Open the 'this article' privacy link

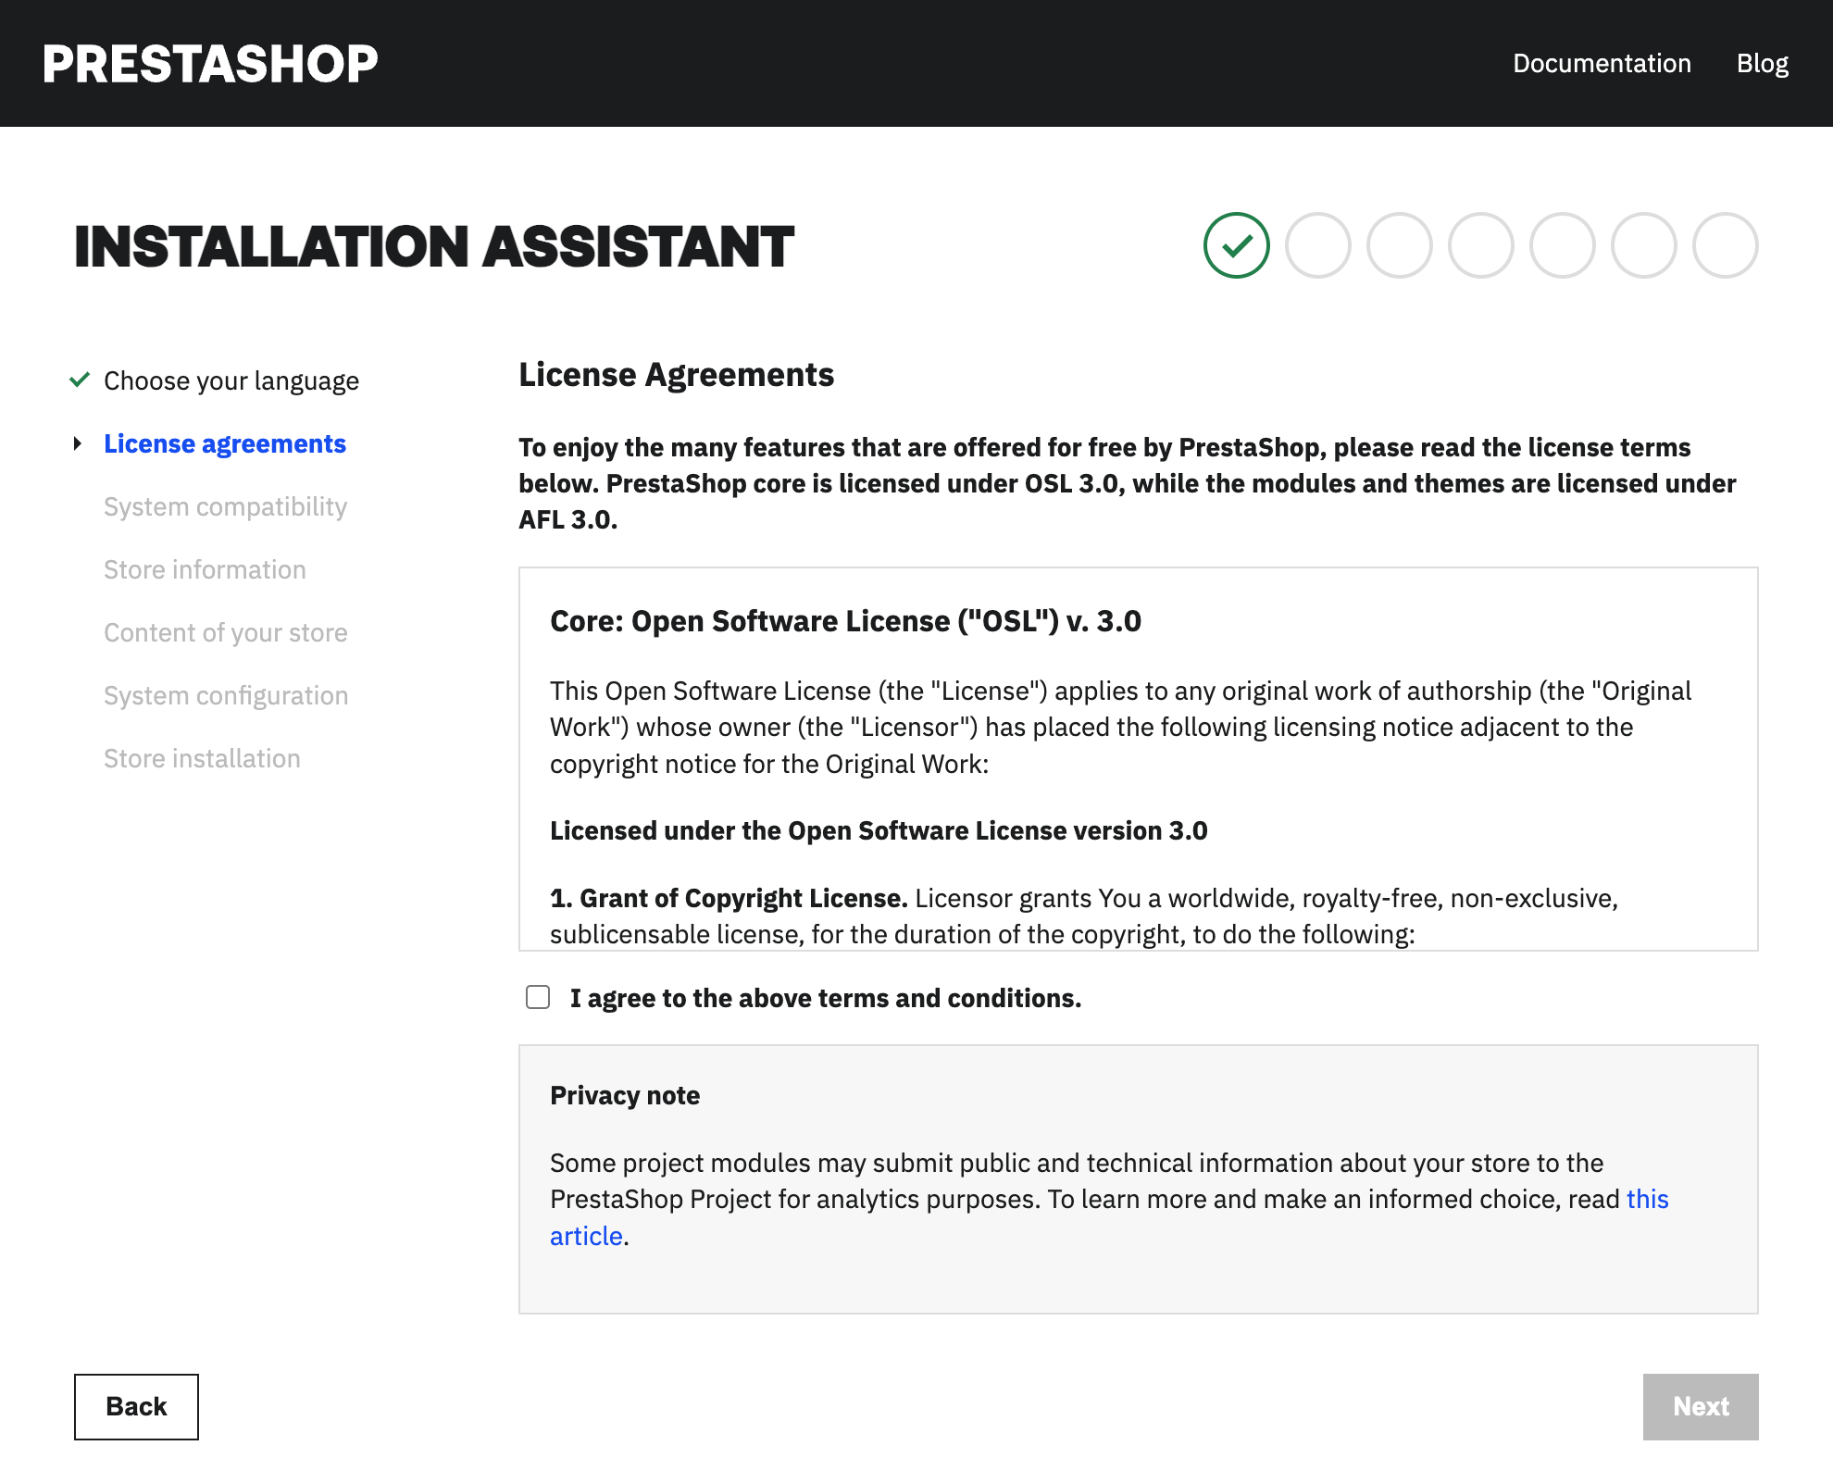(1647, 1200)
